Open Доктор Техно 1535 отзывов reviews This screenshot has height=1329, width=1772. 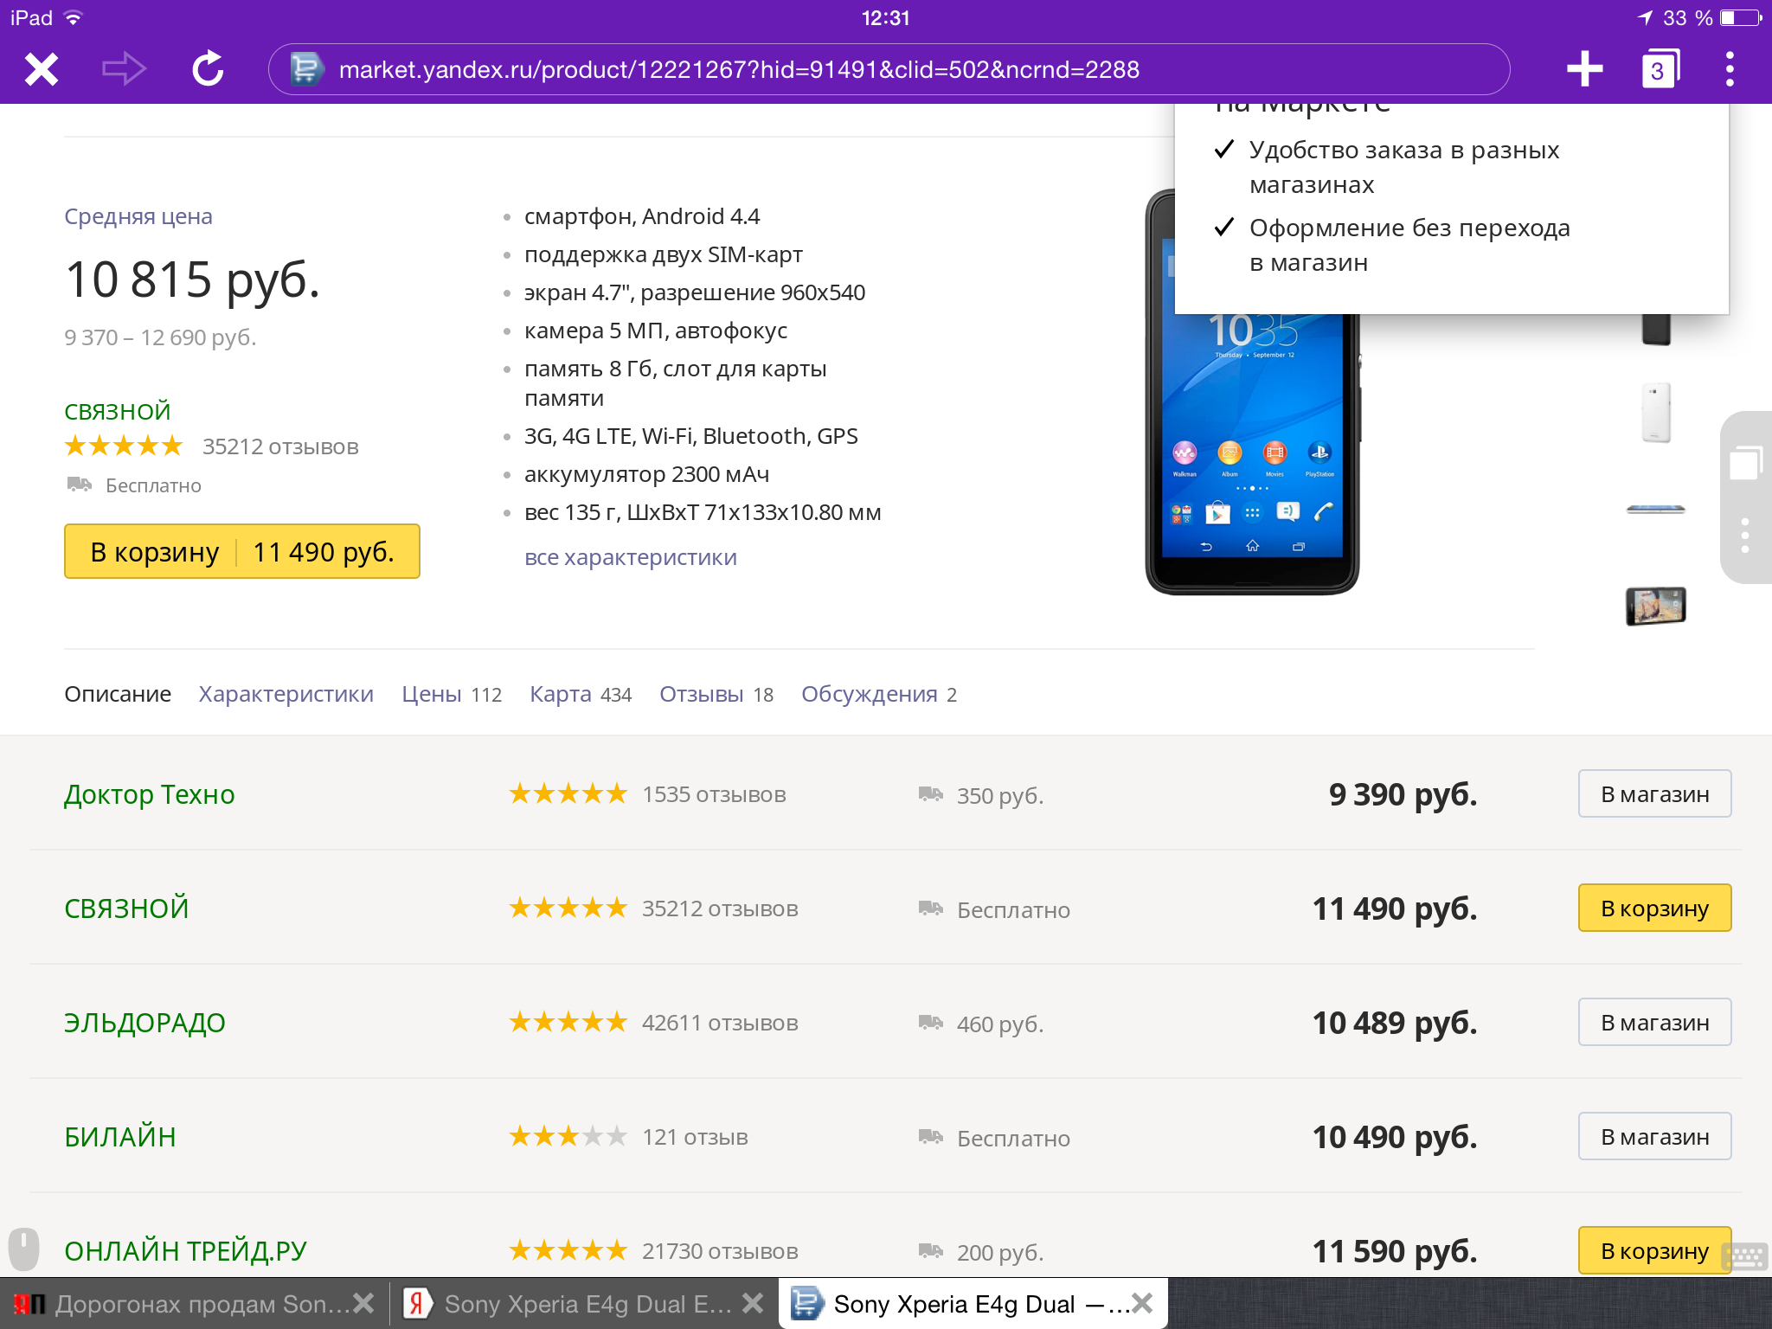[x=714, y=794]
